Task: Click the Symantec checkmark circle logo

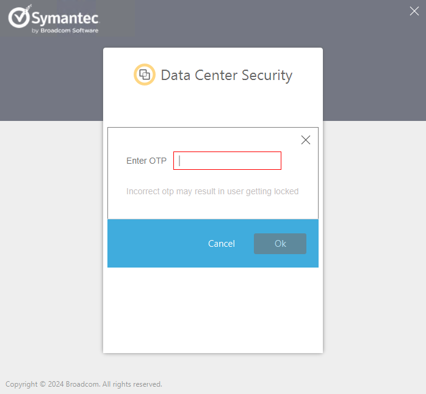Action: [18, 17]
